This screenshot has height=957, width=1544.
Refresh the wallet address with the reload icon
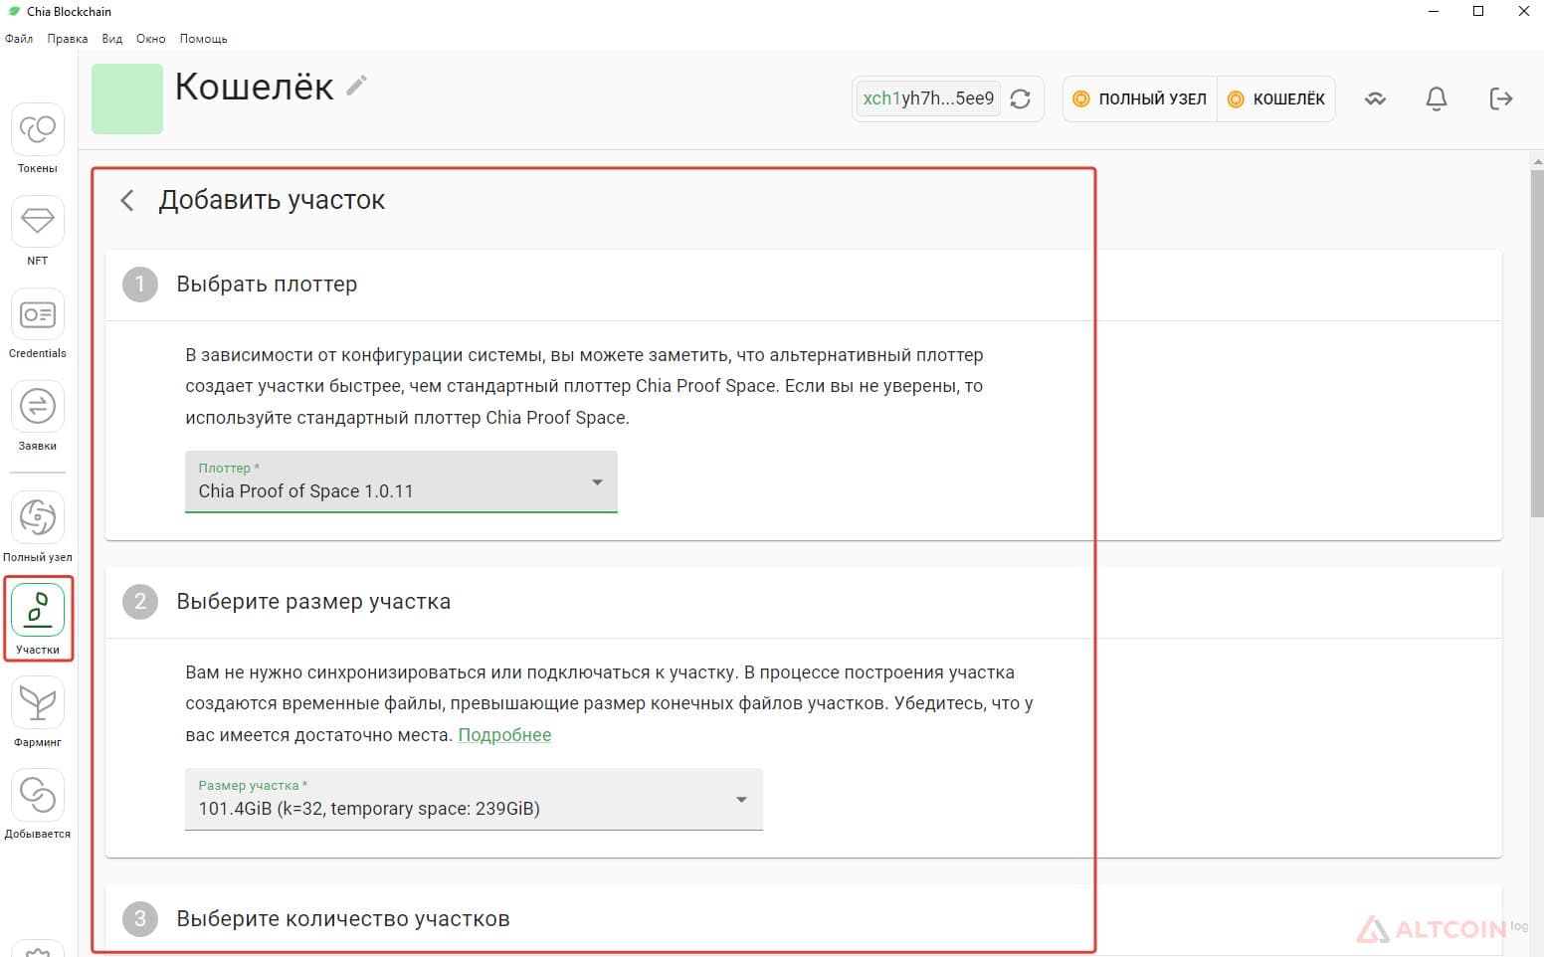[x=1021, y=98]
